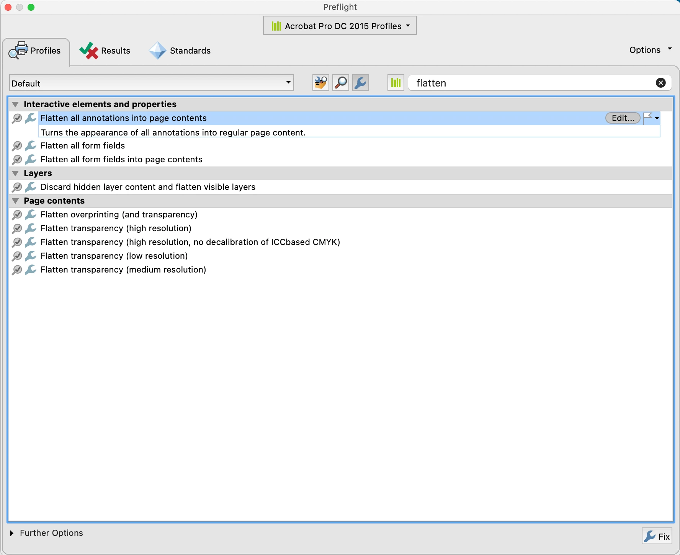680x555 pixels.
Task: Click wrench icon of Flatten overprinting row
Action: click(x=30, y=214)
